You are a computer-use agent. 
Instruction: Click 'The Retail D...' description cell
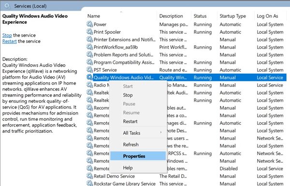pos(173,176)
